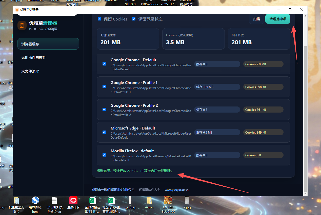Uncheck Google Chrome · Profile 2 checkbox
This screenshot has width=321, height=215.
(x=104, y=110)
